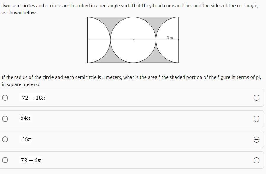Mark 66π as the answer
The image size is (266, 174).
5,139
